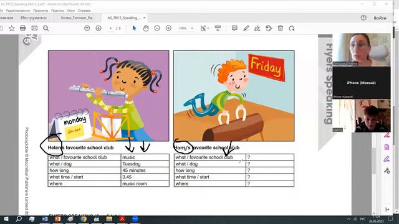Click the Войти sign-in button
Viewport: 399px width, 224px height.
pyautogui.click(x=380, y=18)
